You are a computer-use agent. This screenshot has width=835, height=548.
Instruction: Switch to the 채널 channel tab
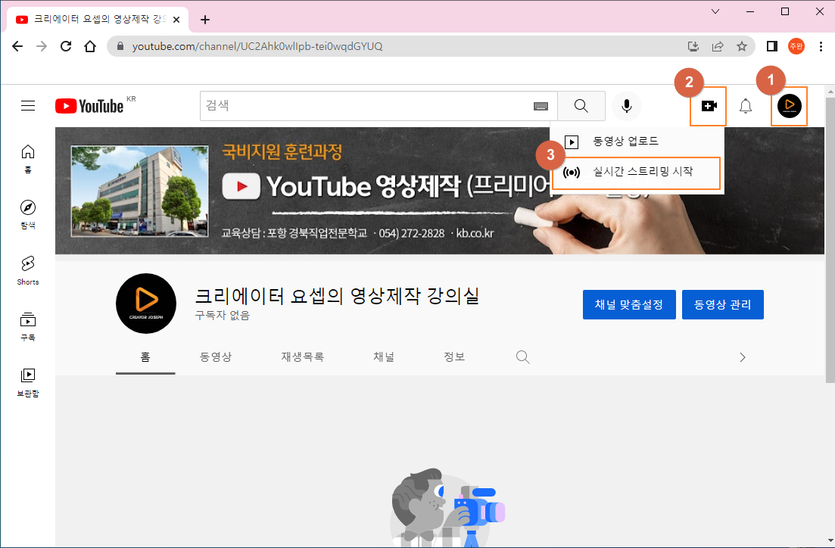click(x=384, y=357)
